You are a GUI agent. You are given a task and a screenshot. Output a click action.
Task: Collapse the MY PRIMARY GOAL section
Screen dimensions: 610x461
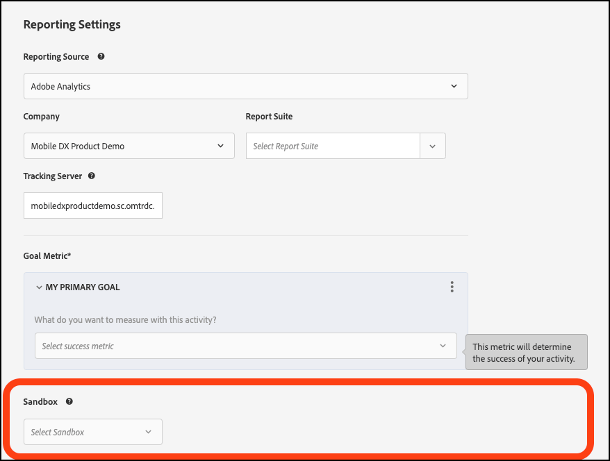click(40, 287)
